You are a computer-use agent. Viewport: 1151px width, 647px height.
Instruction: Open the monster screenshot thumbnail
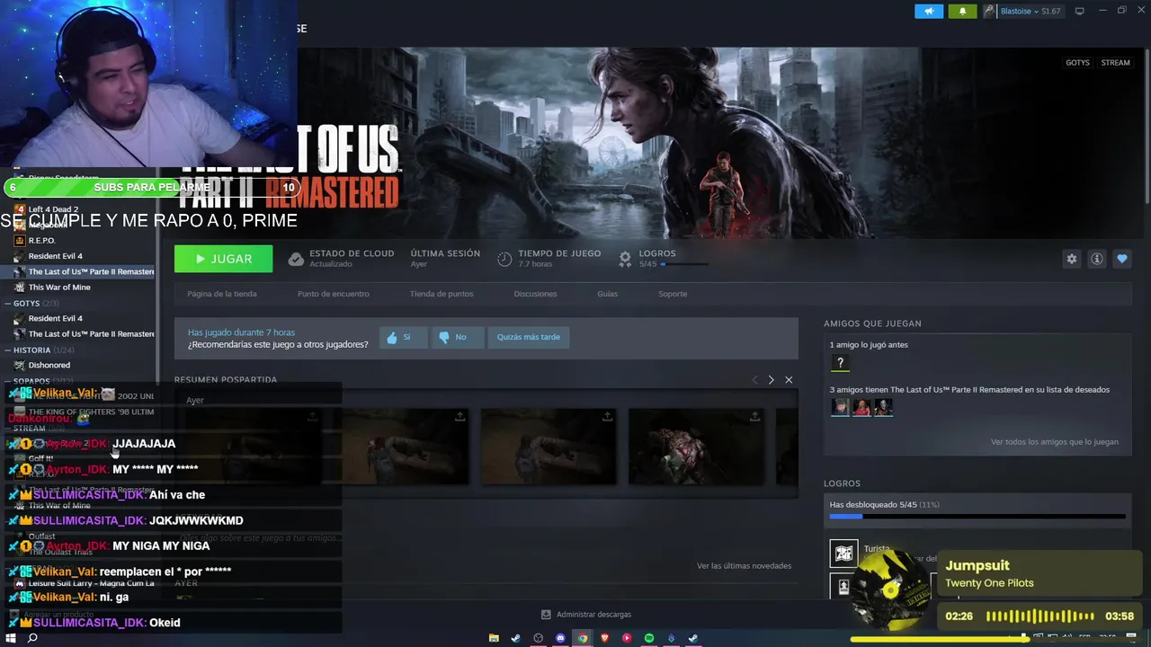click(696, 447)
